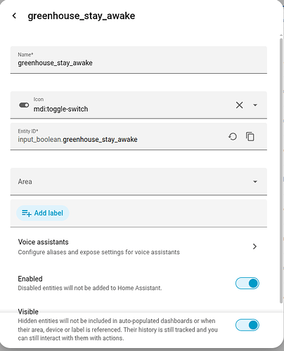Image resolution: width=284 pixels, height=351 pixels.
Task: Clear the mdi:toggle-switch icon selection
Action: click(x=239, y=105)
